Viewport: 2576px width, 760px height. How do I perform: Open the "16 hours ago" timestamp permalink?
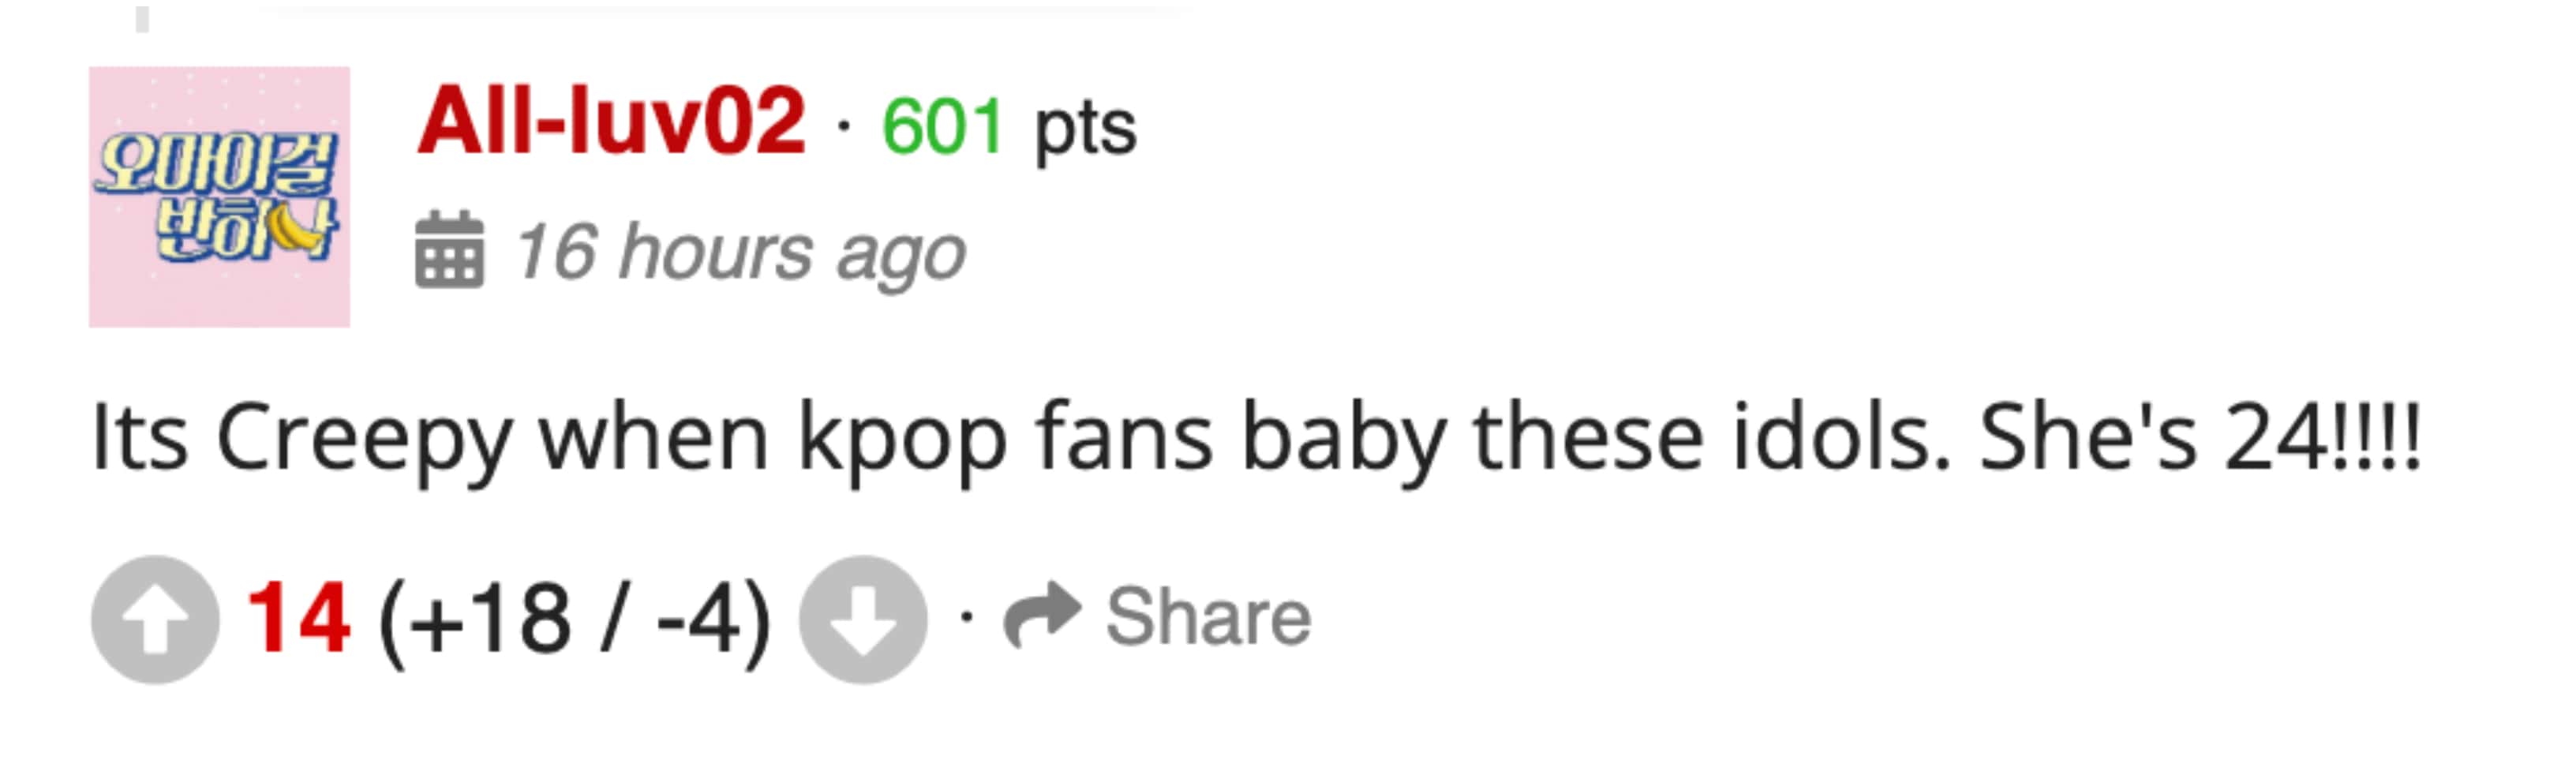740,252
